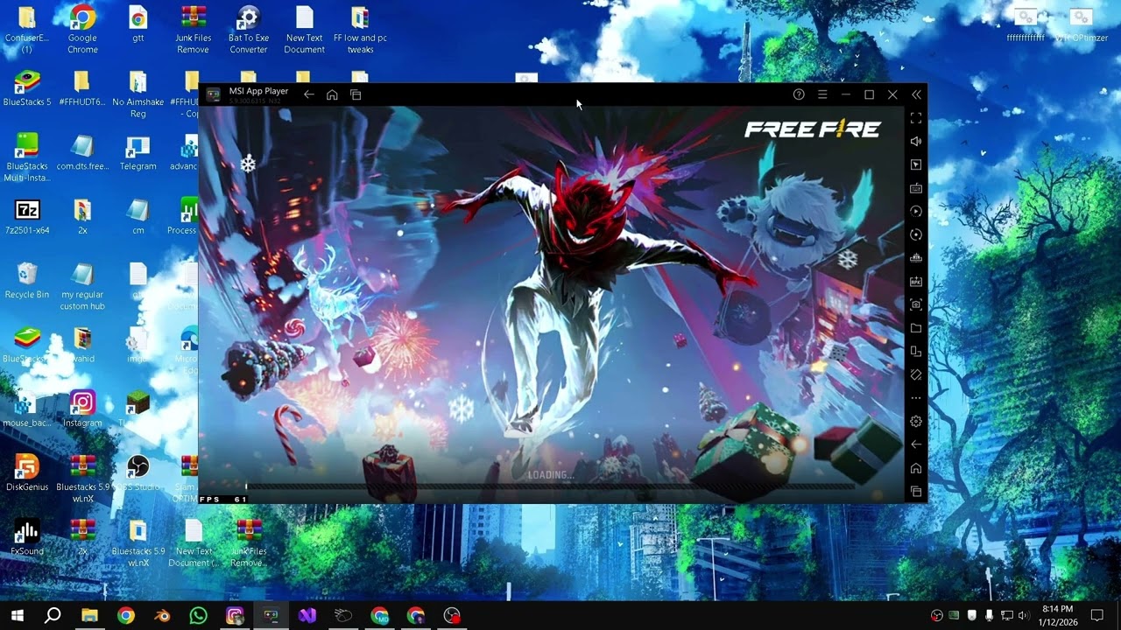Select the Instagram desktop shortcut

(x=82, y=409)
